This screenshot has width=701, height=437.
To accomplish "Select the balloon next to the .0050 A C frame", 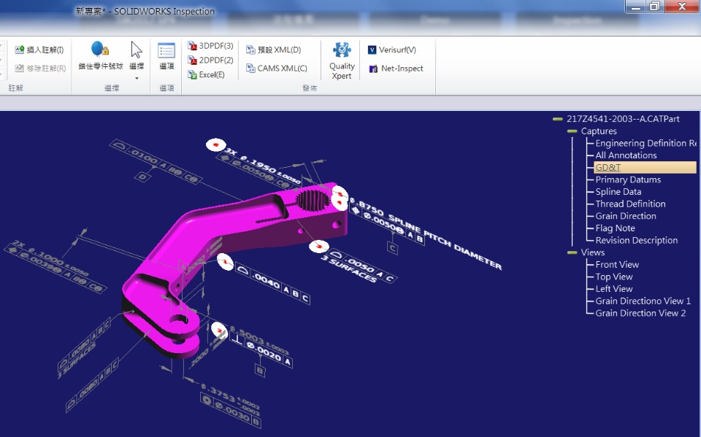I will tap(319, 246).
